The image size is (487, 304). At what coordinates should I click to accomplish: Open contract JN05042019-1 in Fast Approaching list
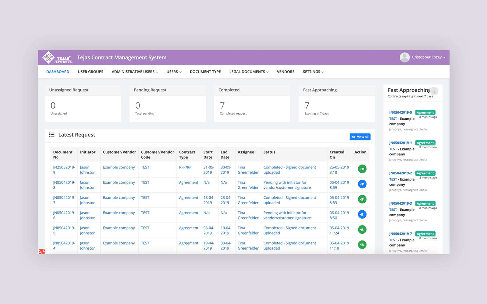point(401,143)
